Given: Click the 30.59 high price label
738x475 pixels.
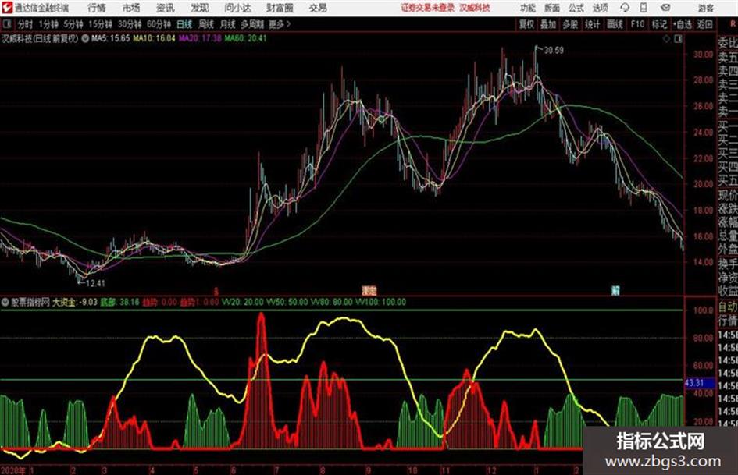Looking at the screenshot, I should 554,51.
